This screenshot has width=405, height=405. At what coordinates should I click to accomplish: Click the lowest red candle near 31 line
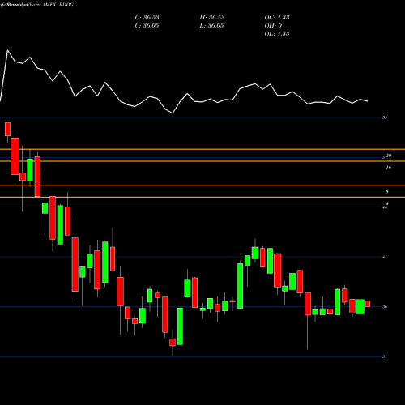173,342
